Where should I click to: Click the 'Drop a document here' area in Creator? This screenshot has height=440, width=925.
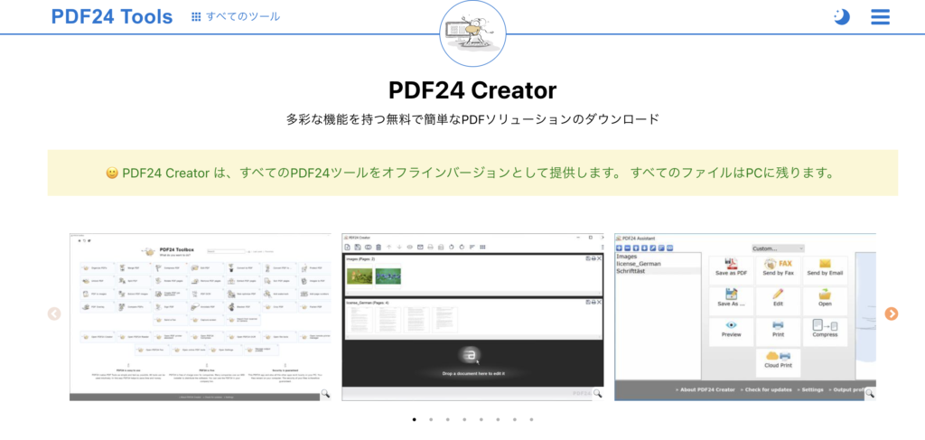pyautogui.click(x=473, y=361)
